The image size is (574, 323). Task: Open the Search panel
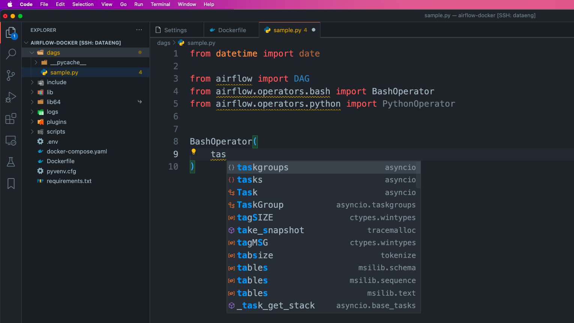click(11, 54)
